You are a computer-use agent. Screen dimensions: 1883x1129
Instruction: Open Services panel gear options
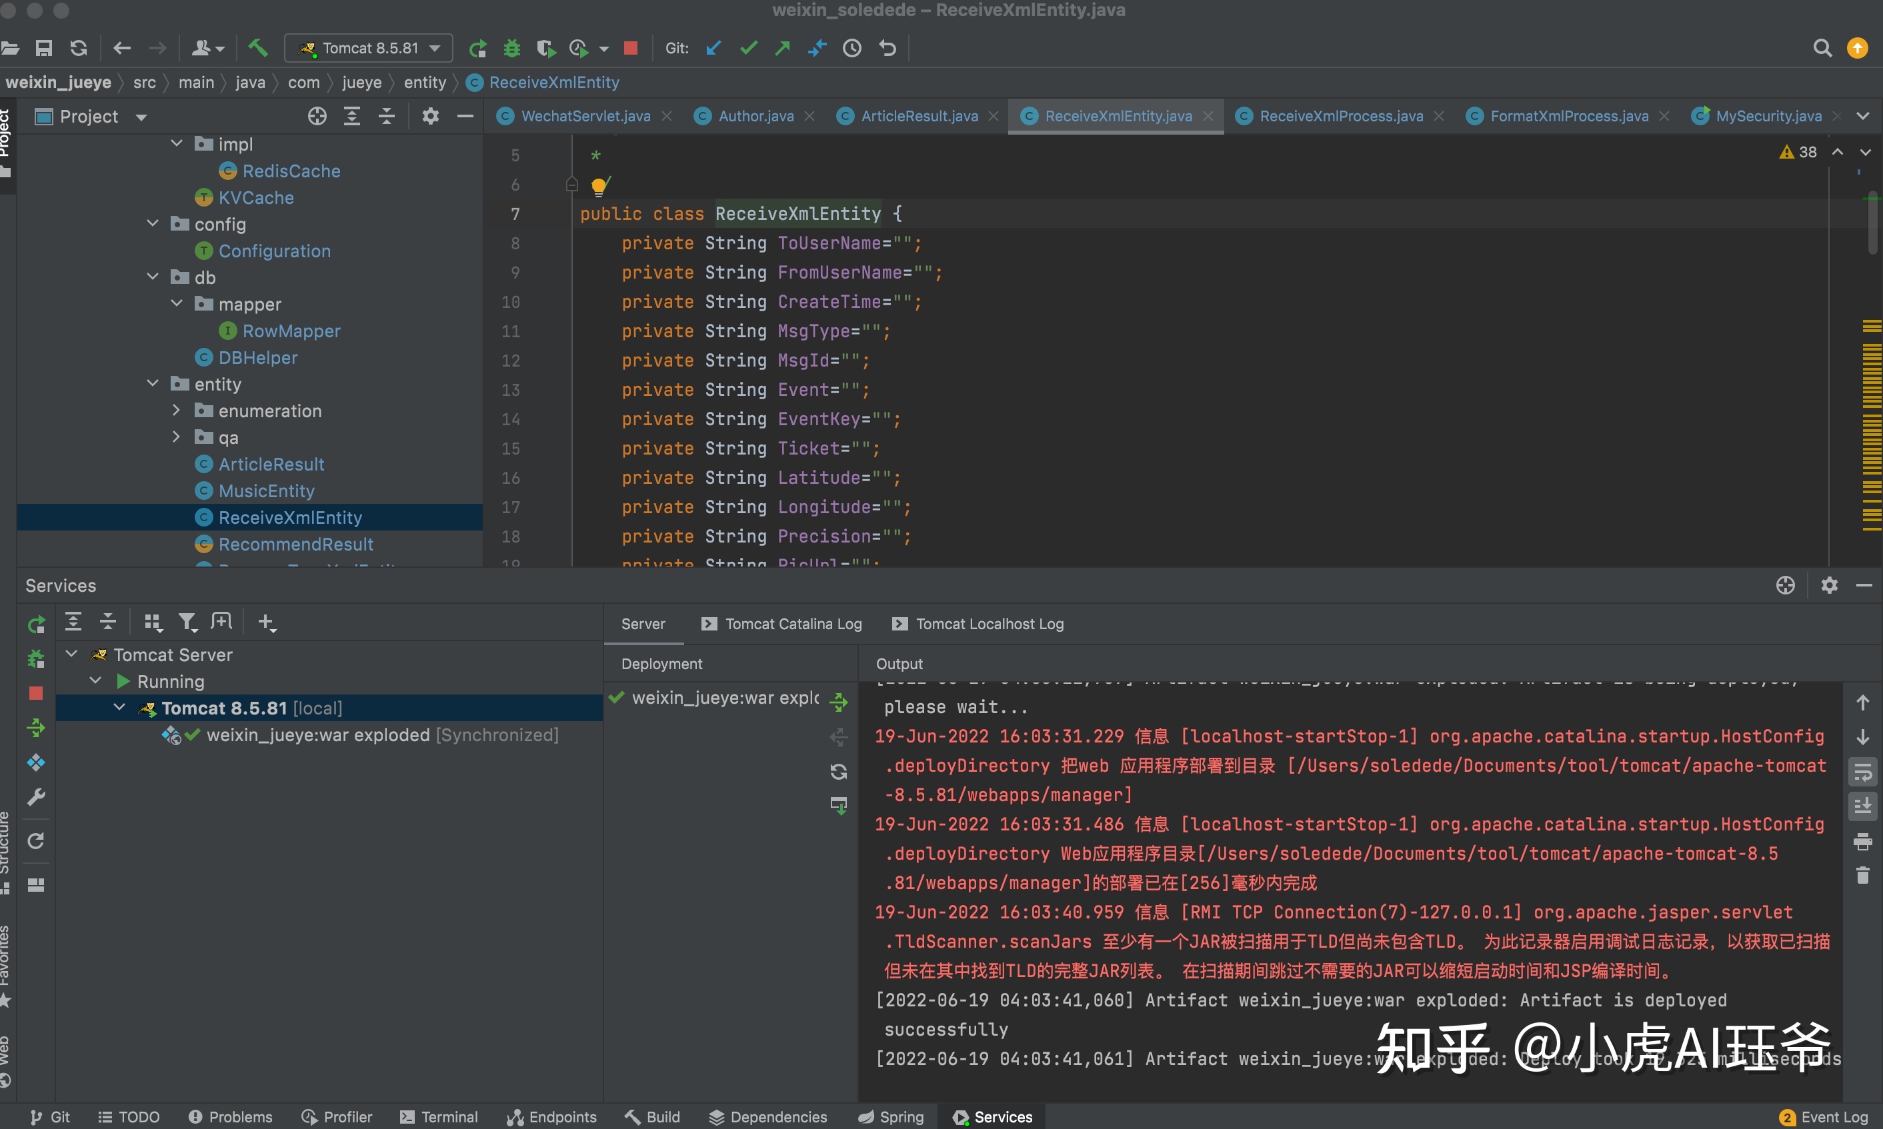(1829, 585)
